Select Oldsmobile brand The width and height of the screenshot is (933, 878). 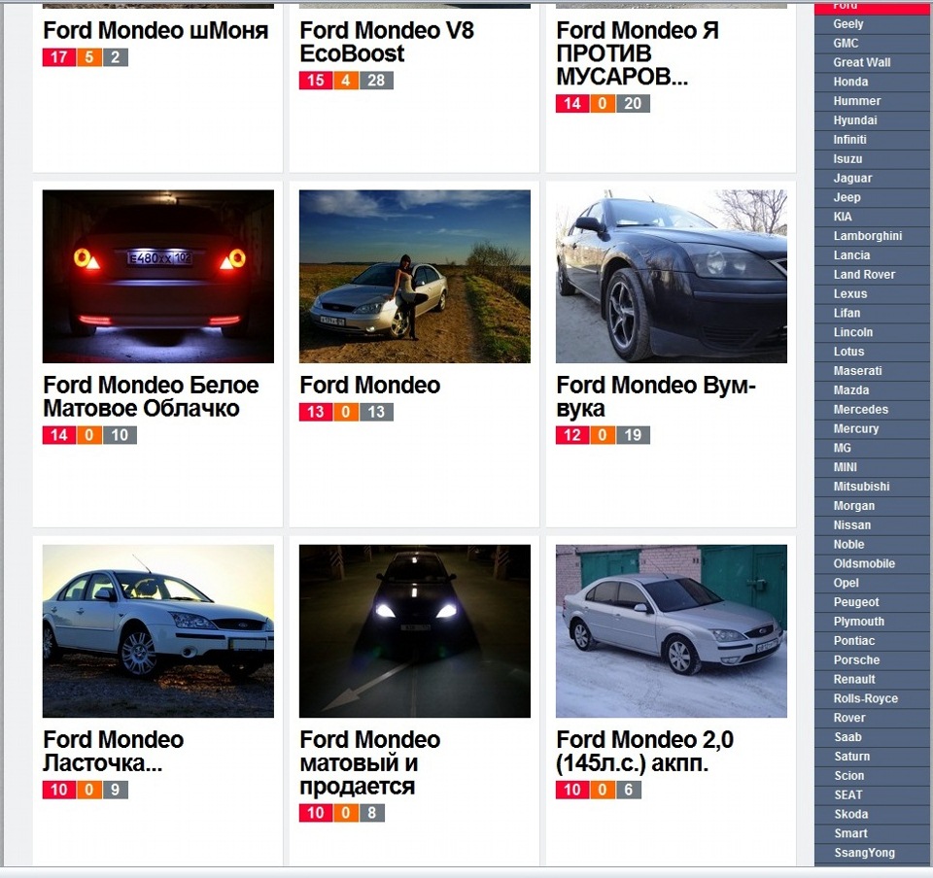pos(874,564)
